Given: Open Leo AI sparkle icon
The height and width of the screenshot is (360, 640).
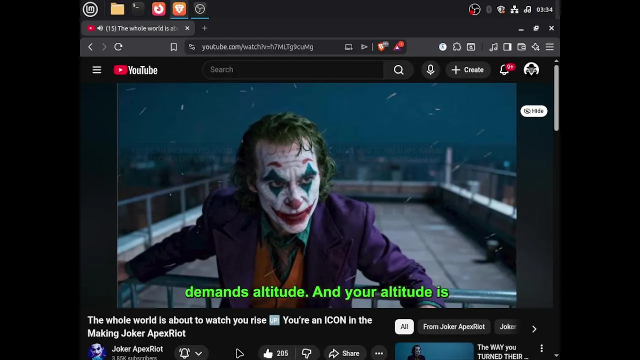Looking at the screenshot, I should click(535, 47).
